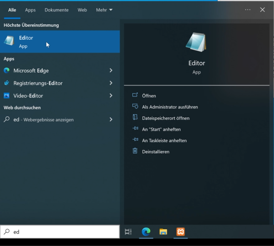The image size is (274, 246).
Task: Open File Explorer from the taskbar
Action: 163,232
